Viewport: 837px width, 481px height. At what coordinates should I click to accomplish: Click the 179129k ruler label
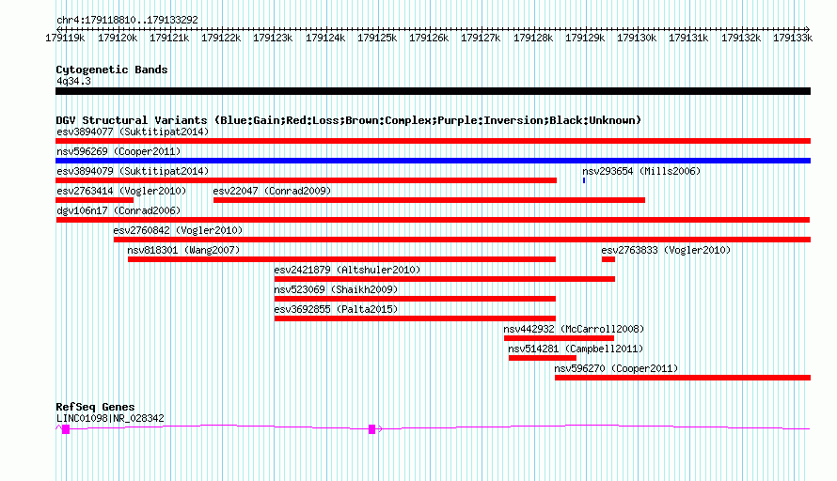tap(585, 39)
